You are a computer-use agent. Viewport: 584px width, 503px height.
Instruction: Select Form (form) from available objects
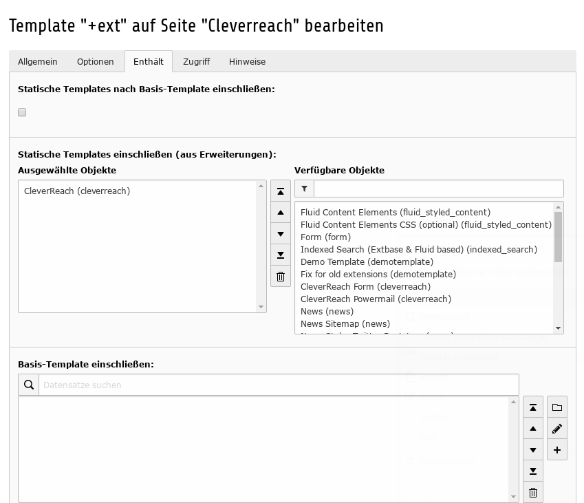click(326, 237)
